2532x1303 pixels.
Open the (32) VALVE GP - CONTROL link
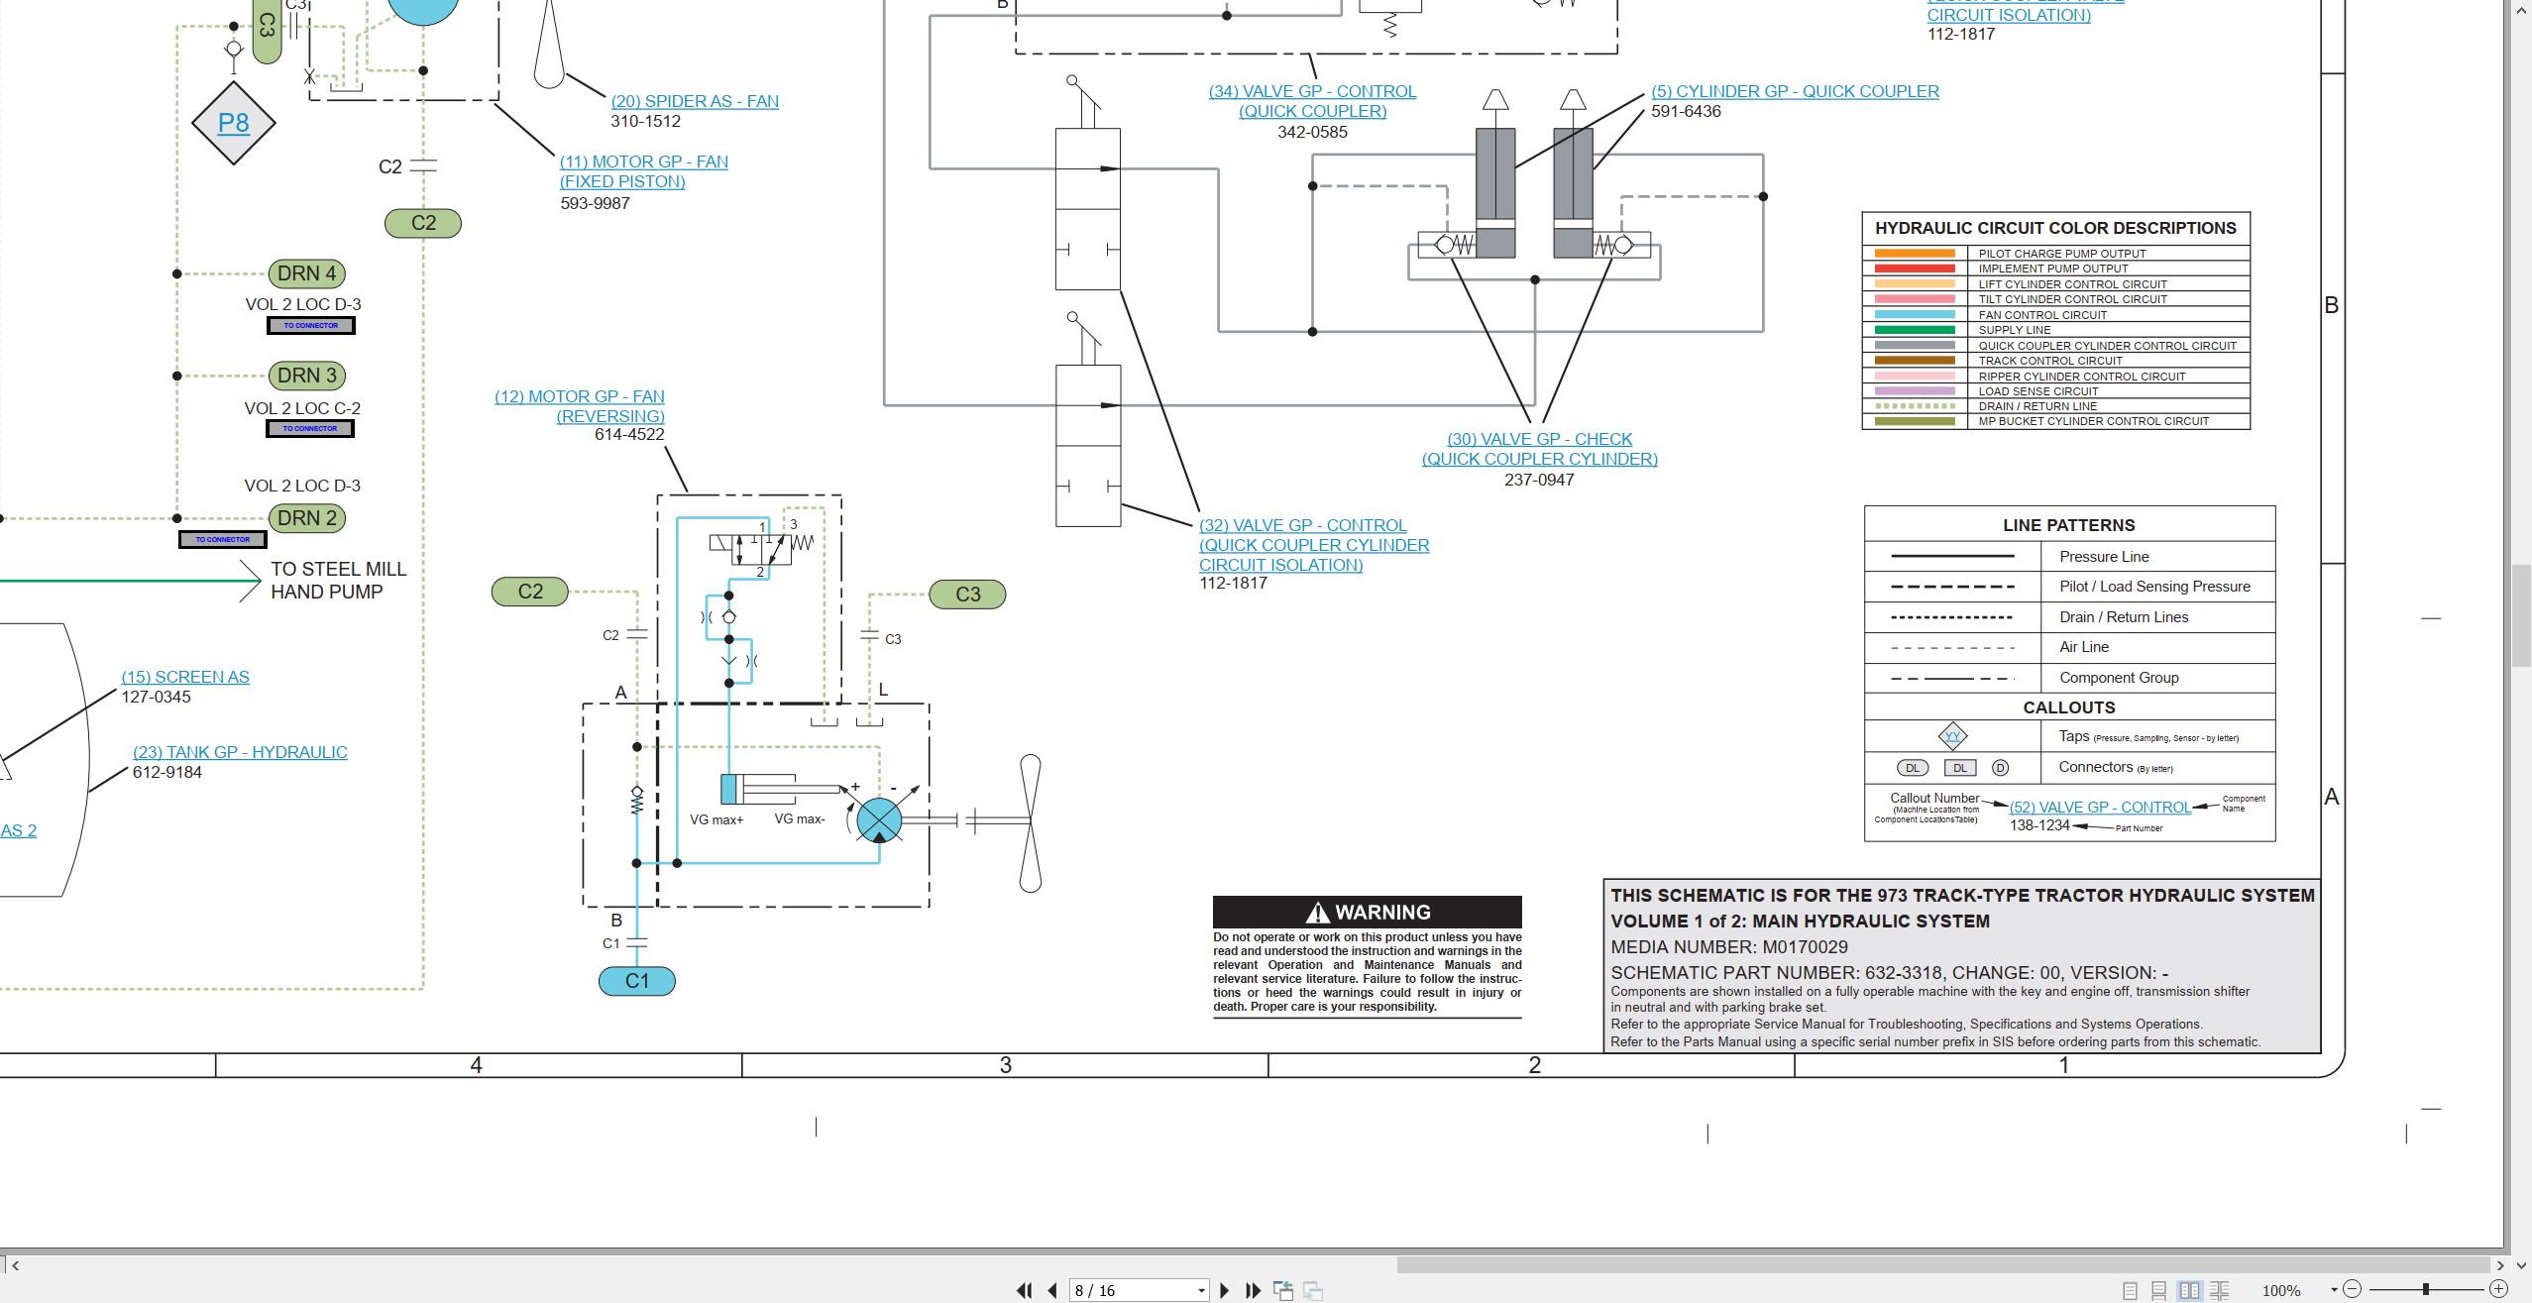tap(1314, 545)
